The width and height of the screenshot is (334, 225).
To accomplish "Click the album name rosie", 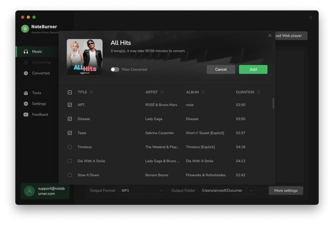I will [189, 105].
